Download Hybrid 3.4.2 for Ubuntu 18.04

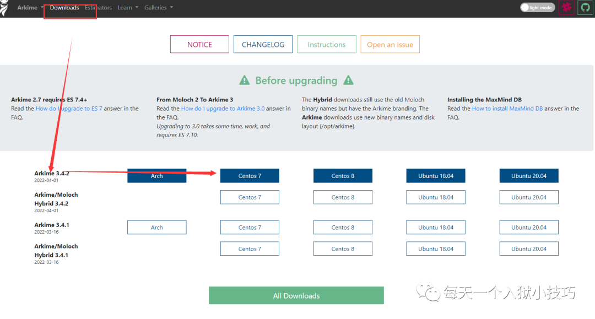coord(436,197)
